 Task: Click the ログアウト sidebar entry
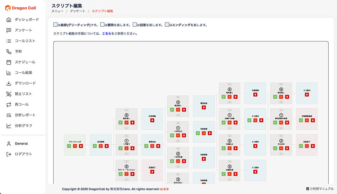click(23, 154)
